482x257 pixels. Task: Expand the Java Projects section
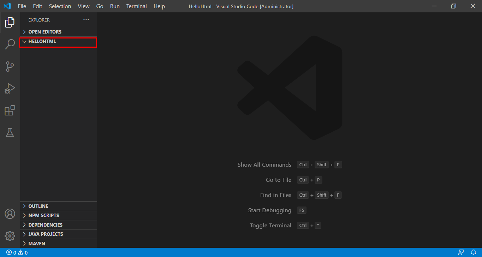46,234
